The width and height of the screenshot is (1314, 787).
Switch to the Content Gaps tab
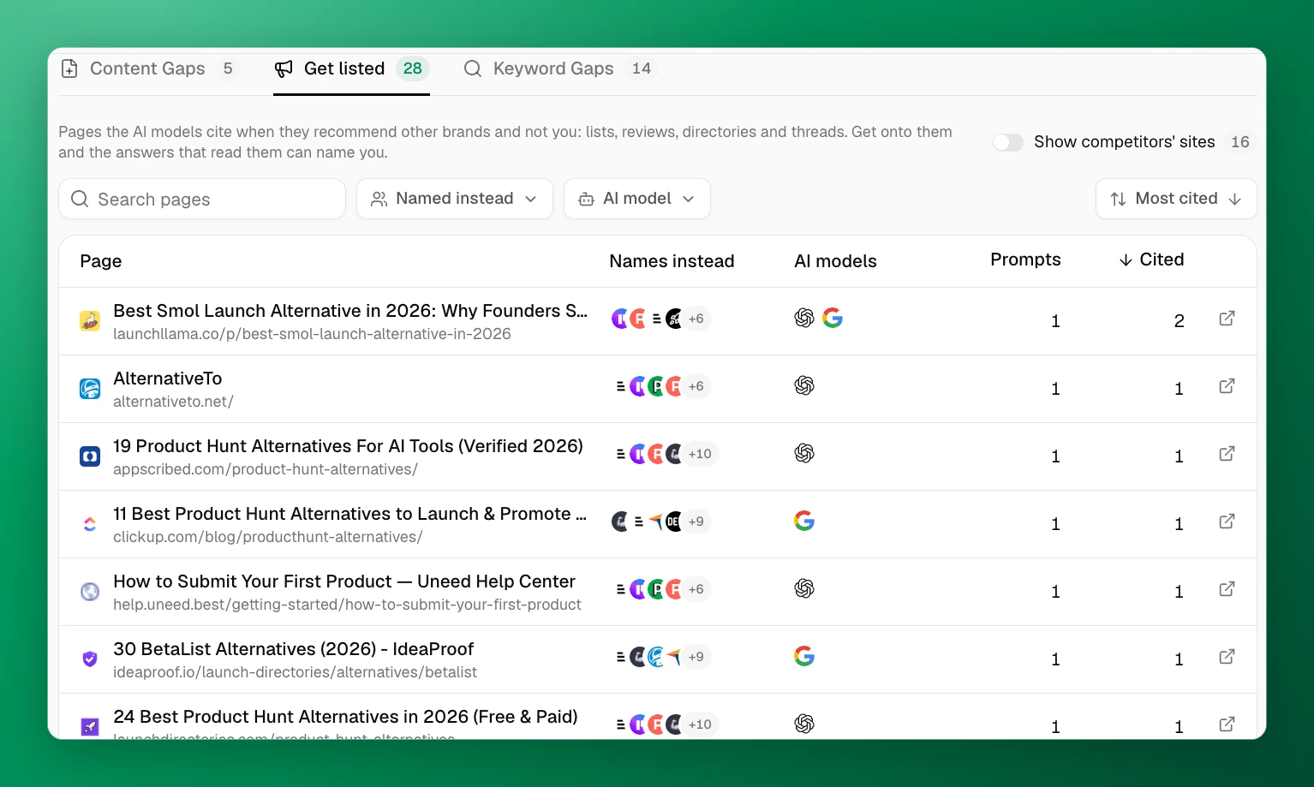coord(150,69)
